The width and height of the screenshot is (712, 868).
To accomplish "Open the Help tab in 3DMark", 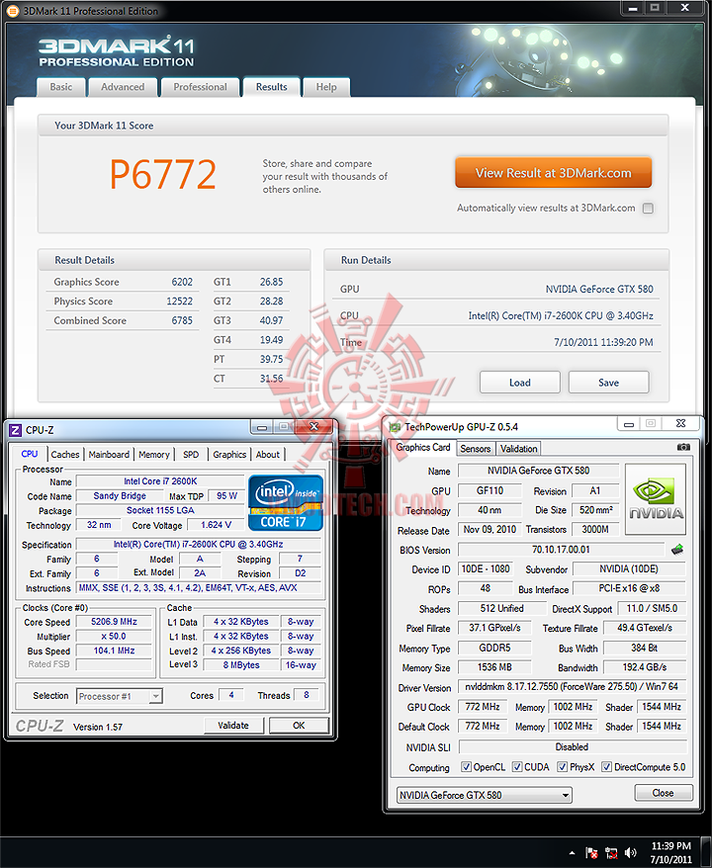I will coord(326,87).
